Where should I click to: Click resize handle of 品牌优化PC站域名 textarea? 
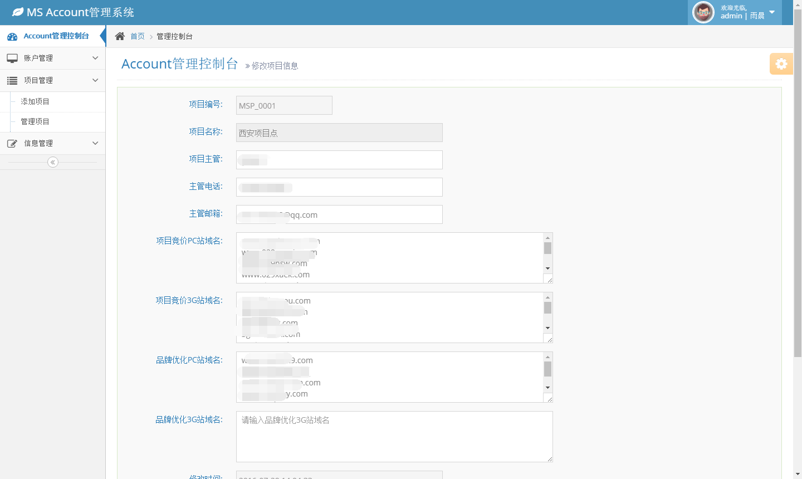[x=548, y=398]
